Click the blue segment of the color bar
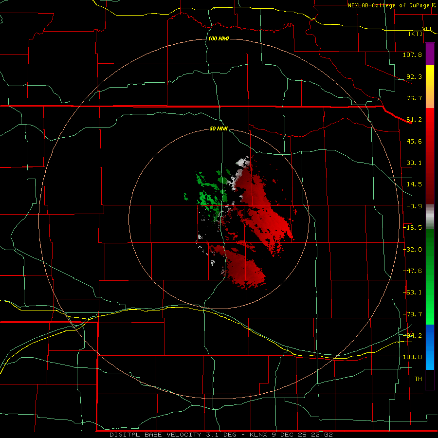The height and width of the screenshot is (438, 438). [430, 347]
